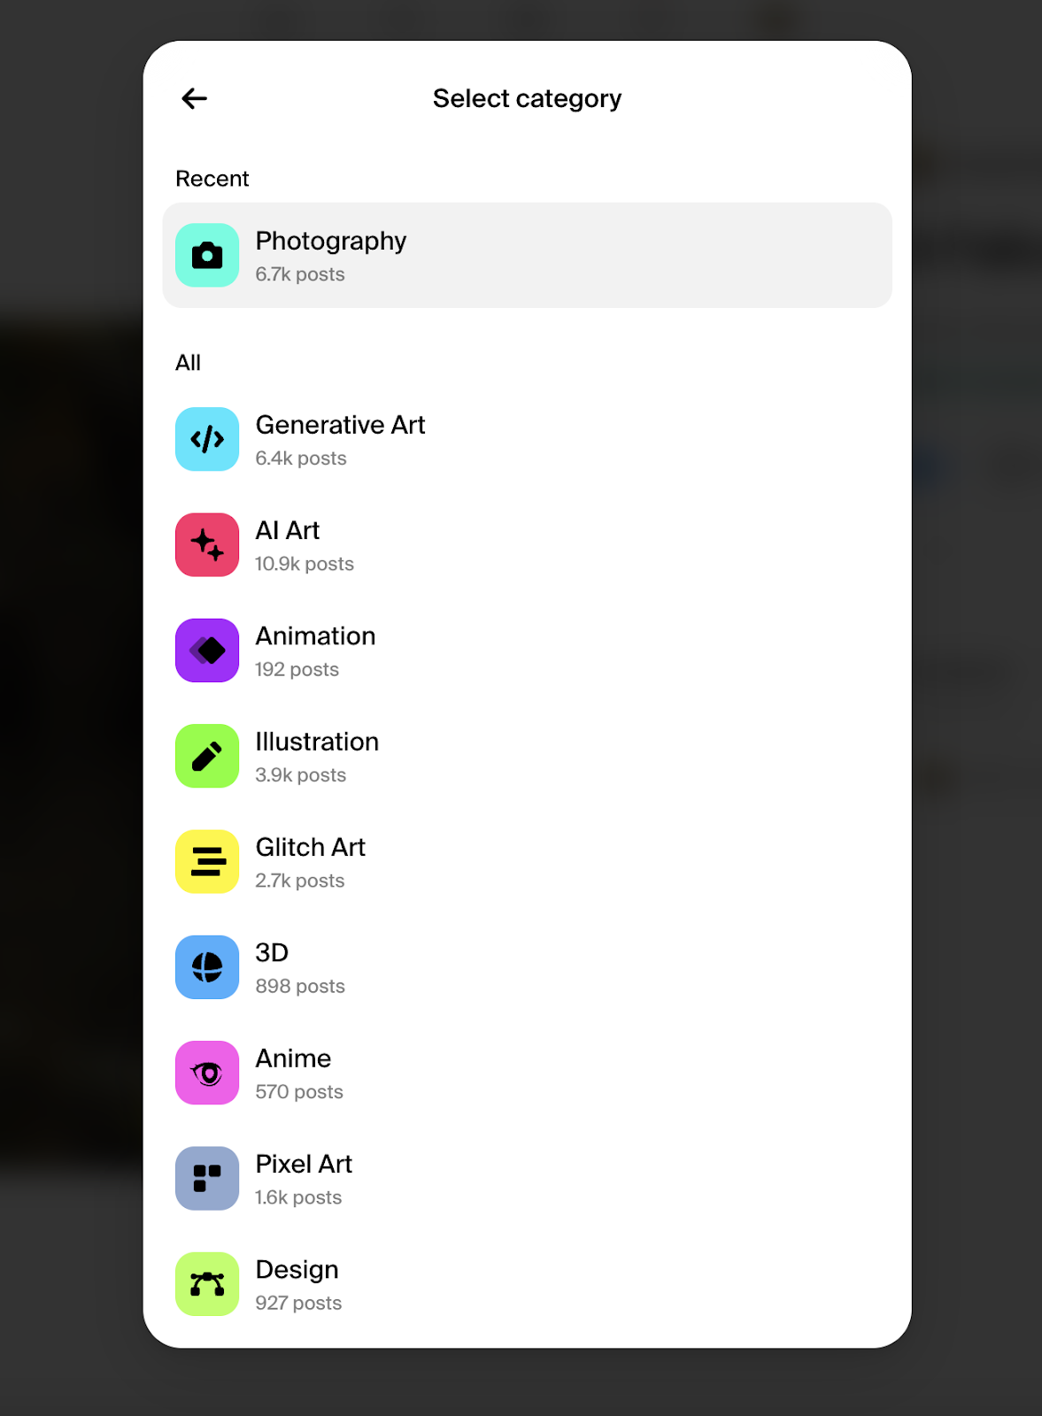Select Pixel Art with 1.6k posts

click(x=528, y=1179)
